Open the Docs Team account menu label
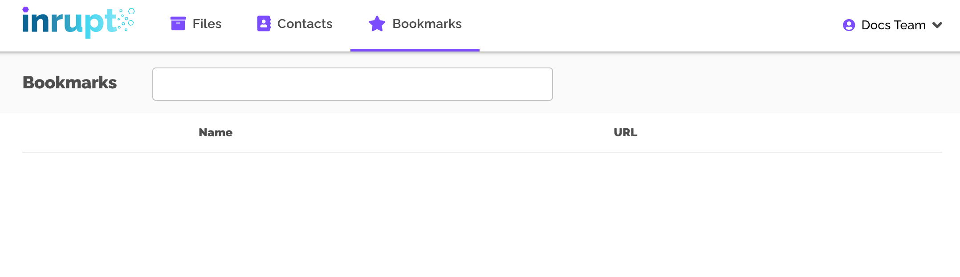The height and width of the screenshot is (277, 960). coord(893,25)
